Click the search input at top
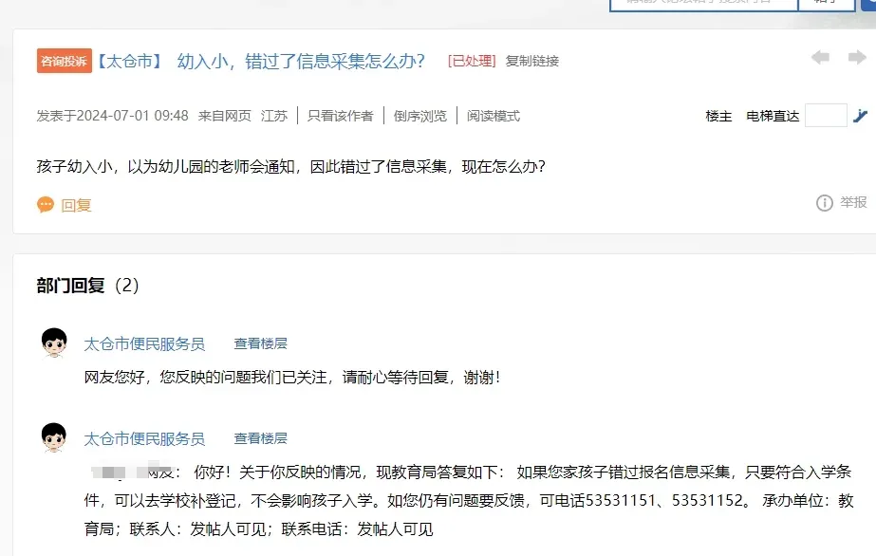This screenshot has height=556, width=876. (703, 3)
